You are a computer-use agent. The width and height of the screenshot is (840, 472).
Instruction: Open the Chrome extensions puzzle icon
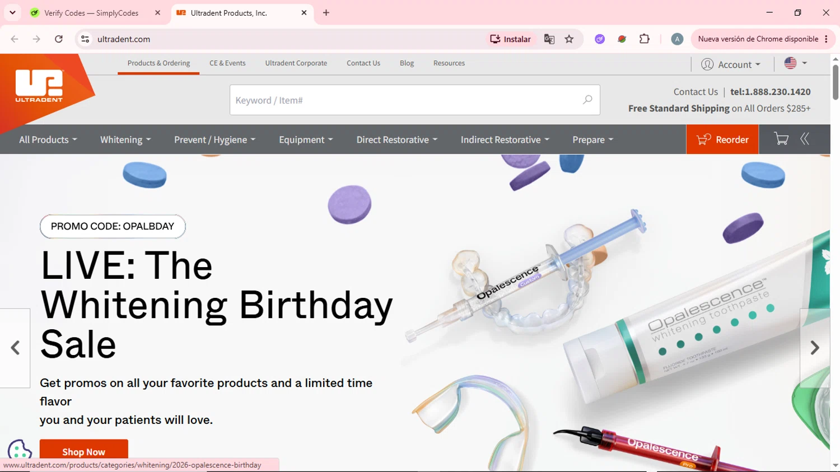[x=645, y=39]
